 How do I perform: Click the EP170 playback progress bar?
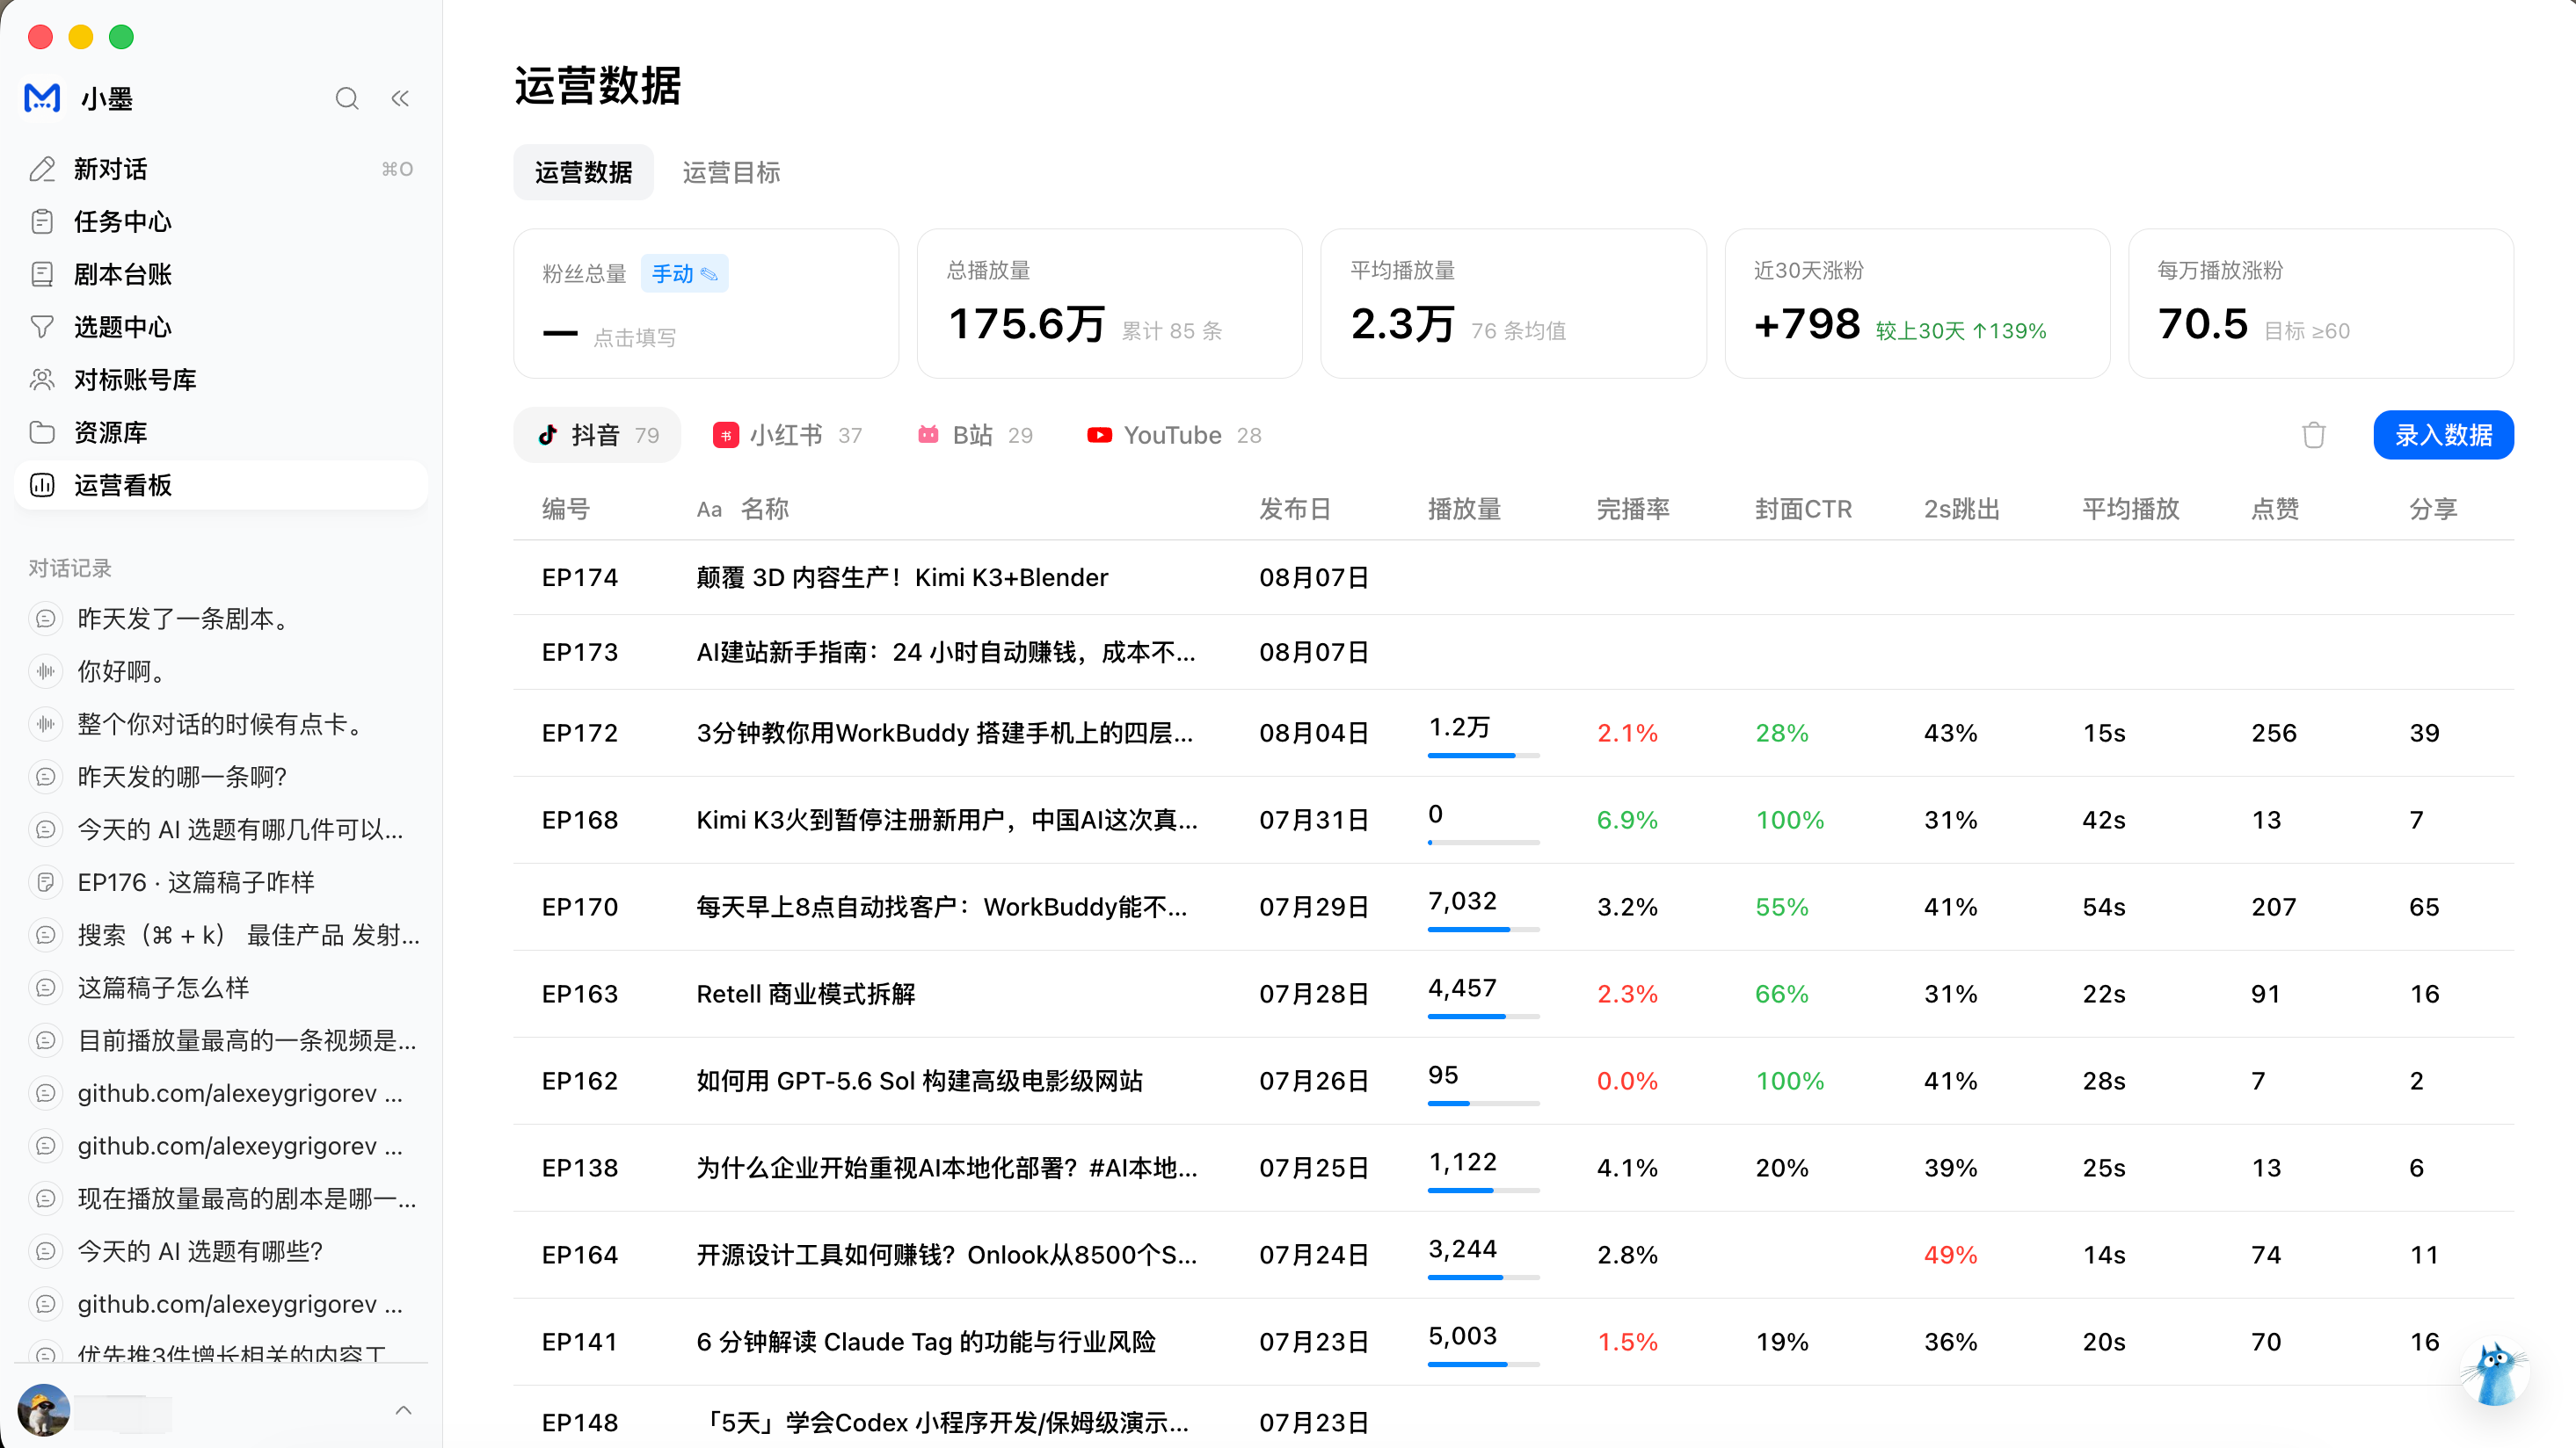[x=1483, y=930]
